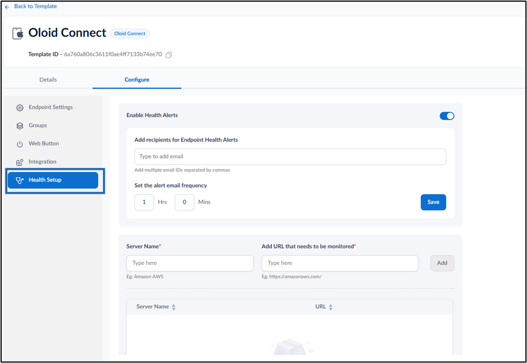Click the Endpoint Settings gear icon

(20, 108)
